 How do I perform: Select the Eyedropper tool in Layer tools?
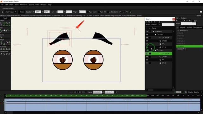point(9,44)
